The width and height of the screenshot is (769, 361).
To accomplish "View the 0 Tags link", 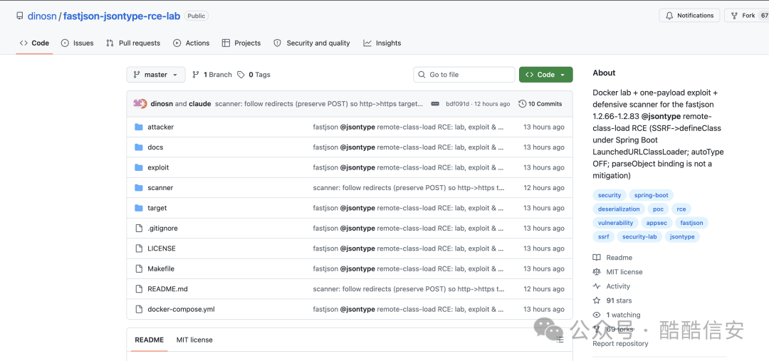I will point(253,75).
